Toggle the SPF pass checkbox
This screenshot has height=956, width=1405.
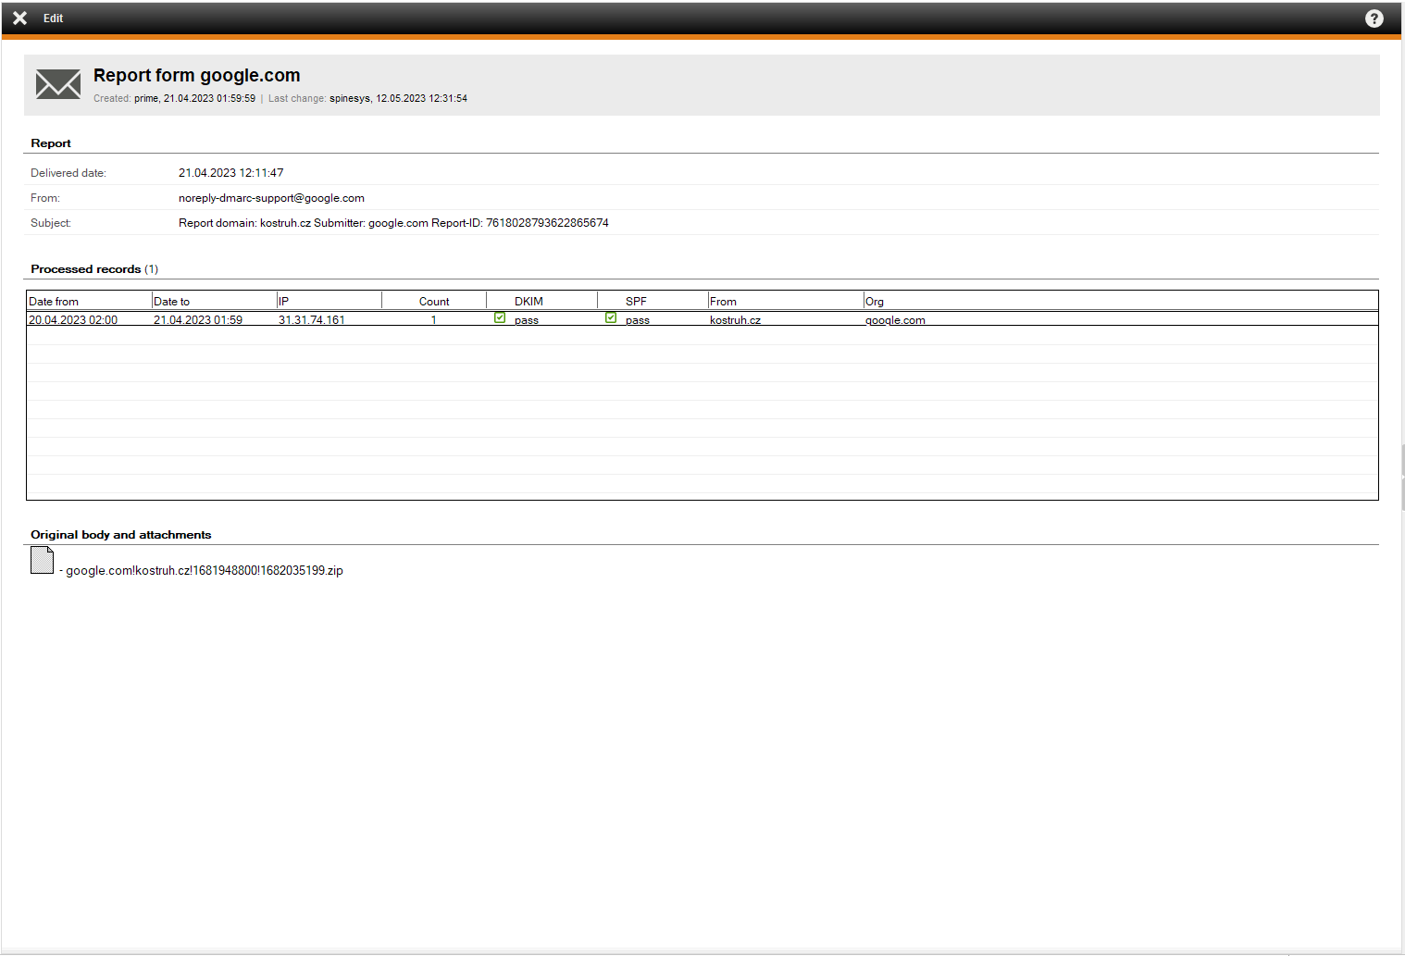click(611, 317)
